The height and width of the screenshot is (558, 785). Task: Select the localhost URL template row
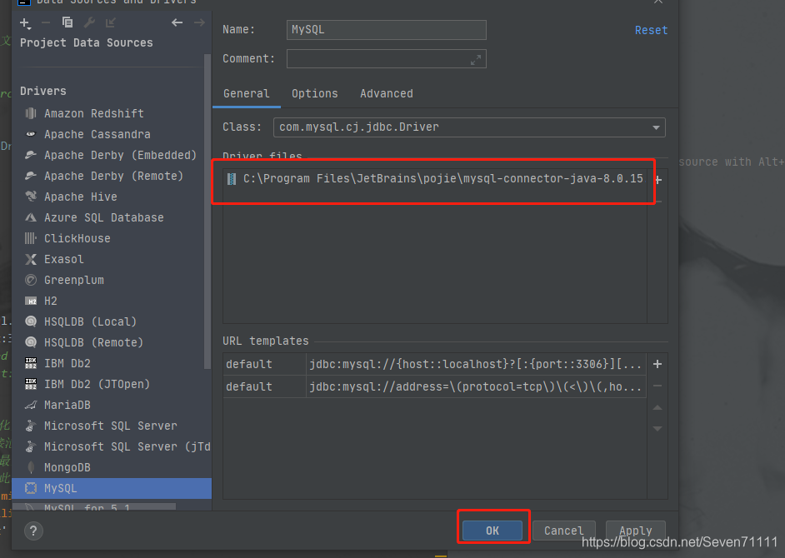click(434, 364)
